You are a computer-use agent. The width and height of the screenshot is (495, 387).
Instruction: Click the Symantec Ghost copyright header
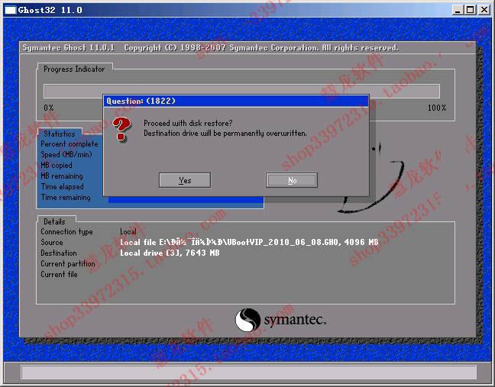(210, 47)
